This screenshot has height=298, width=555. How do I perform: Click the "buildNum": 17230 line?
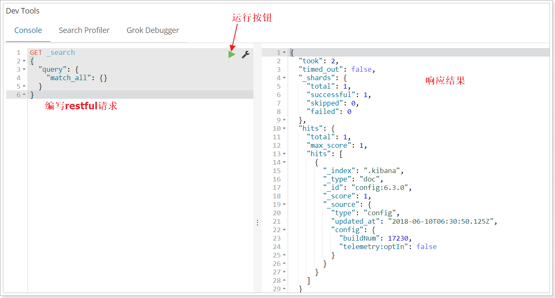point(376,238)
